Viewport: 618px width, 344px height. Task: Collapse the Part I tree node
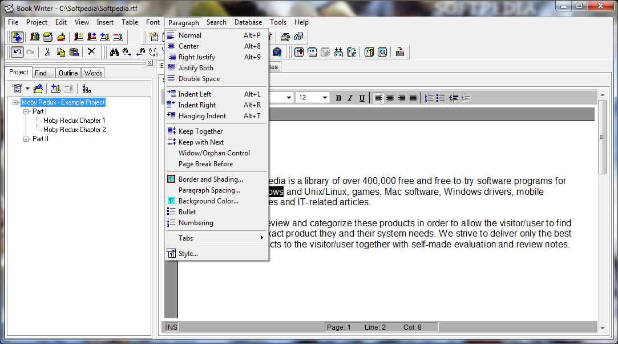coord(26,111)
